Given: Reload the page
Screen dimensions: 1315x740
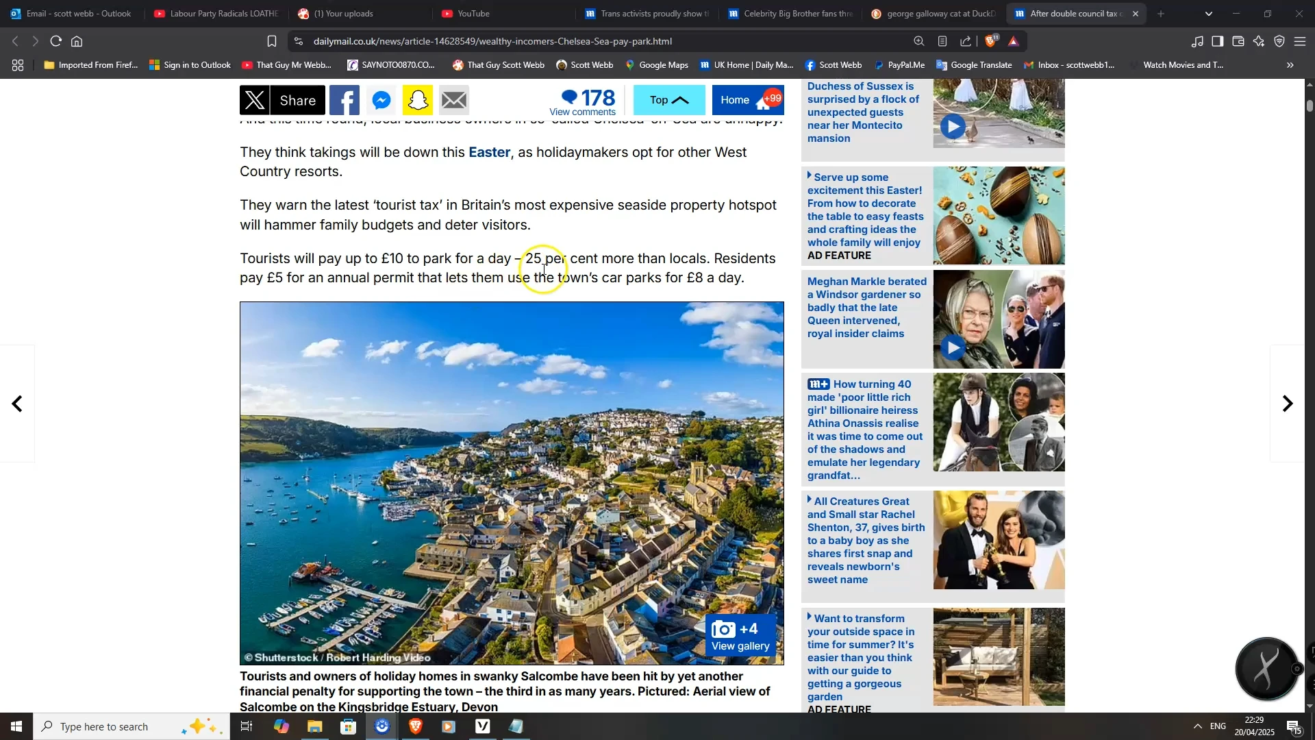Looking at the screenshot, I should tap(56, 41).
